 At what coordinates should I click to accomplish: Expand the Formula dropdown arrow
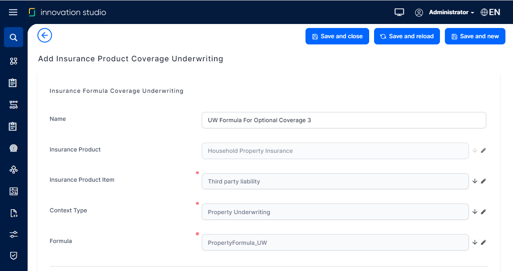(475, 243)
